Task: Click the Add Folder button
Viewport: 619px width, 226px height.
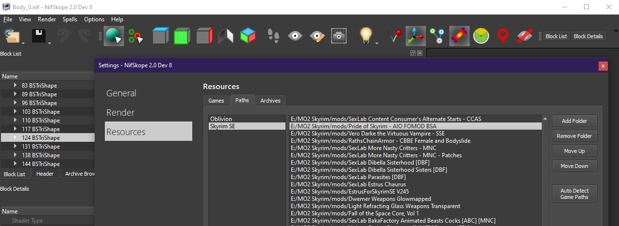Action: 575,121
